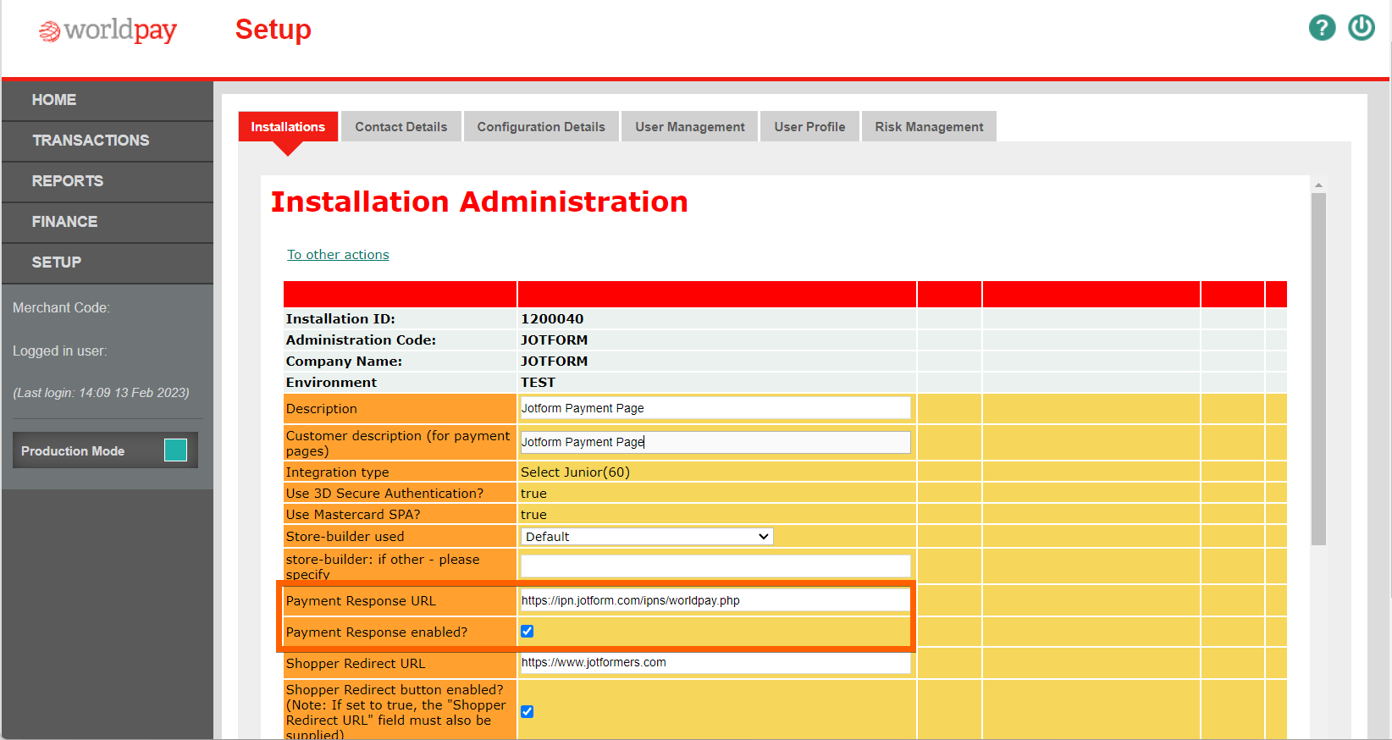Image resolution: width=1392 pixels, height=740 pixels.
Task: Click the Description text field
Action: point(715,408)
